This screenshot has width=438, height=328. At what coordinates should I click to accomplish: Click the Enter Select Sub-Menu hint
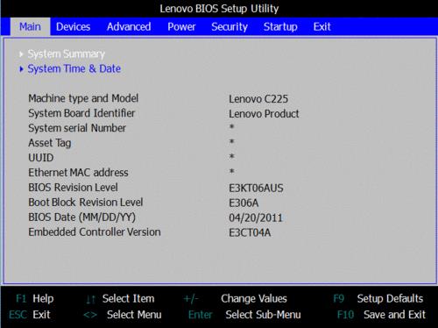244,315
